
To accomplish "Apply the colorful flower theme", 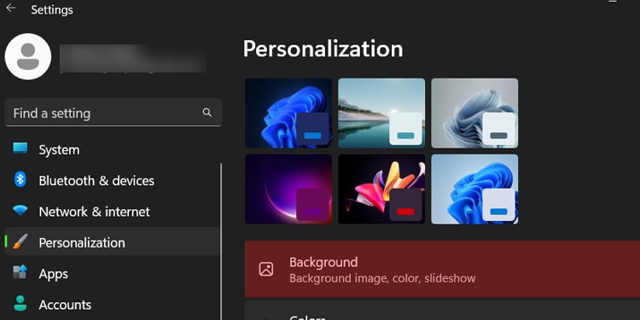I will [x=381, y=189].
